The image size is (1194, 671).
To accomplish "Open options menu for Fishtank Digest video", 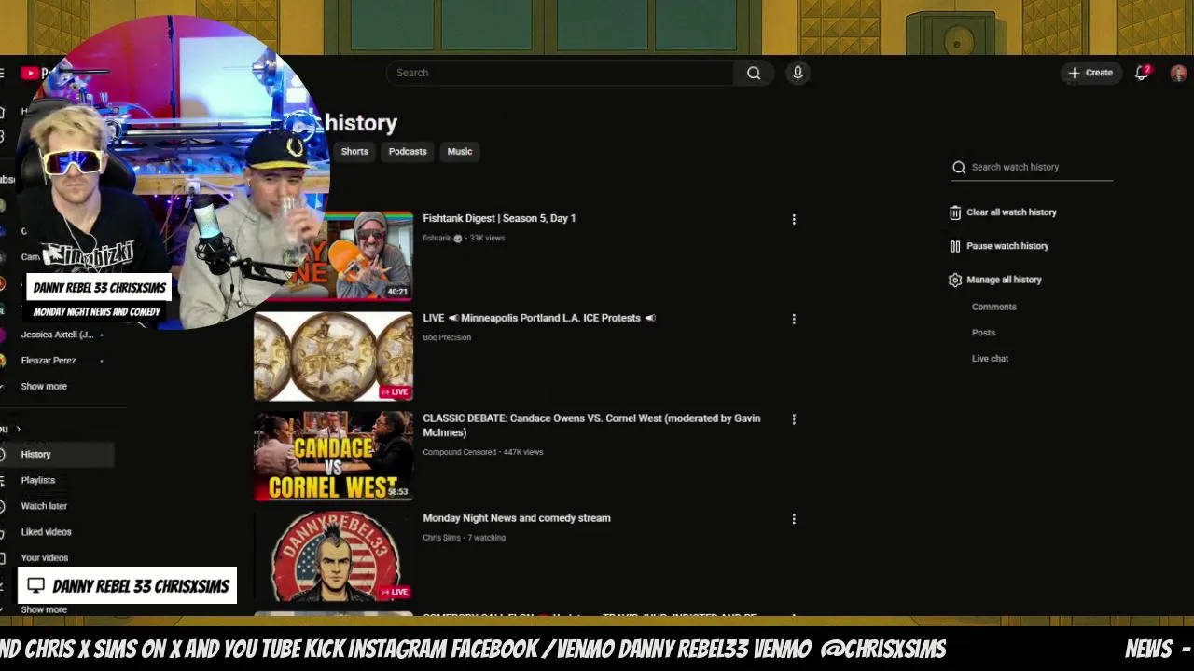I will (794, 219).
